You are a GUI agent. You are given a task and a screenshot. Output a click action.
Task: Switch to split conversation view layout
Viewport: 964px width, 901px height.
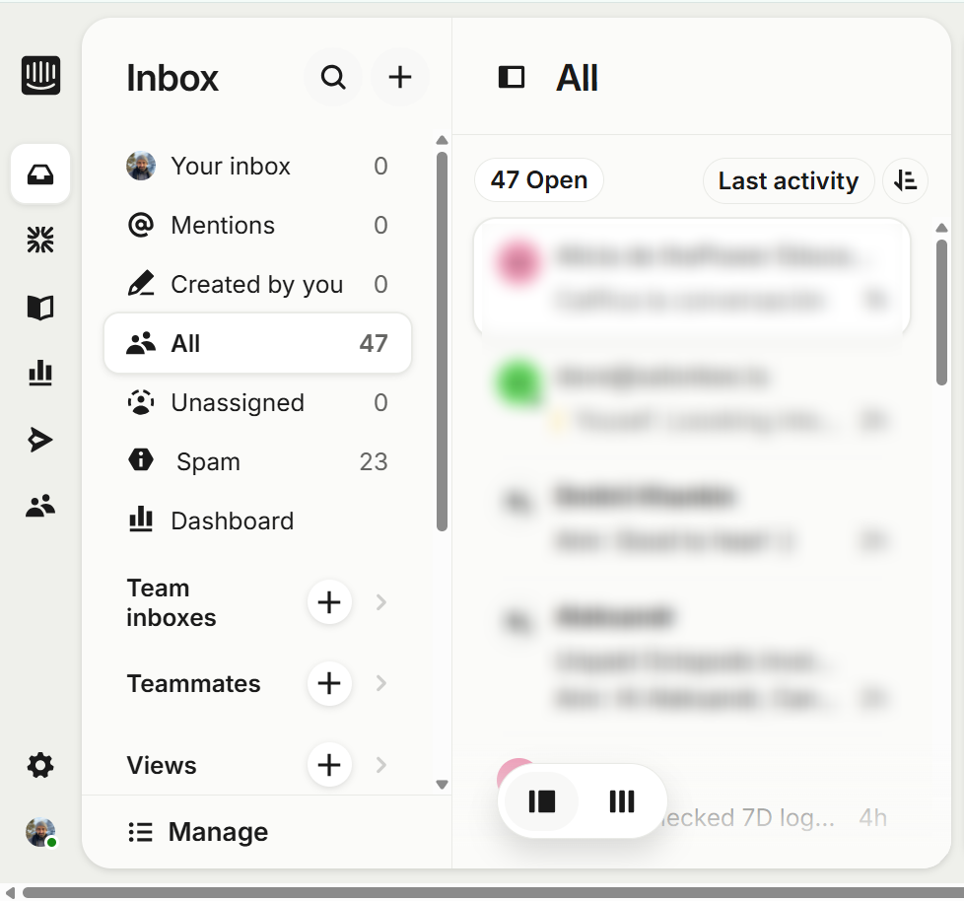click(542, 801)
